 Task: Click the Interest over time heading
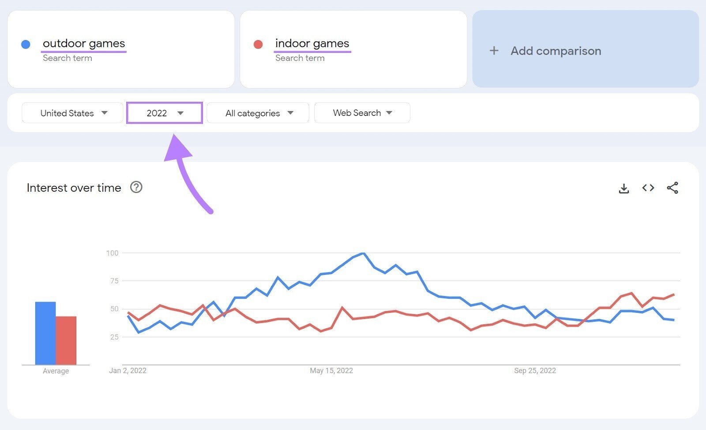(x=74, y=188)
